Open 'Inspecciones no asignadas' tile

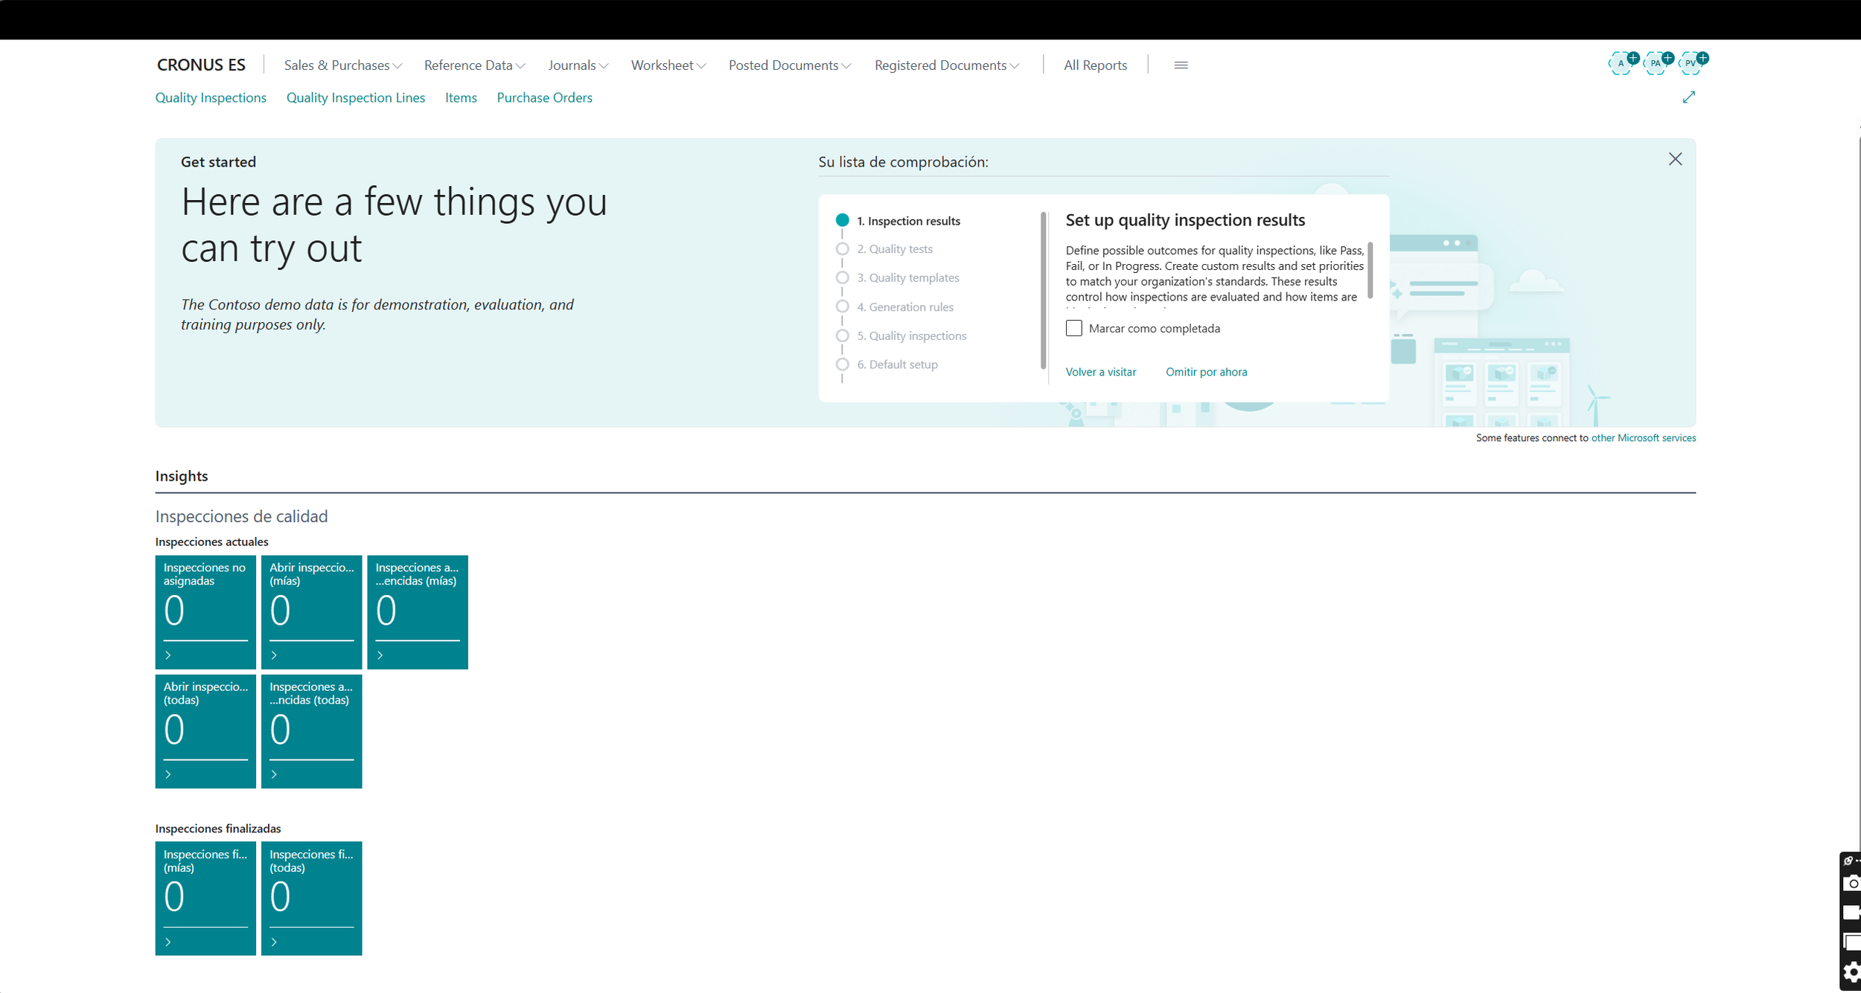(205, 611)
